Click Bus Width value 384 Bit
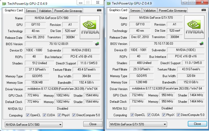 coord(86,76)
